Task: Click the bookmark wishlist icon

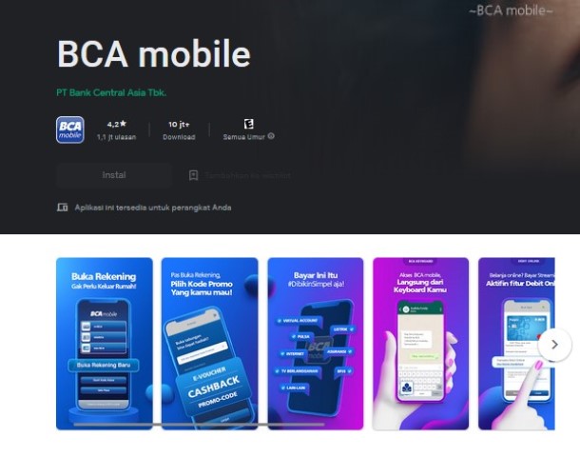Action: 193,175
